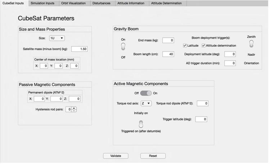Click the Reset button
Image resolution: width=270 pixels, height=164 pixels.
[153, 156]
